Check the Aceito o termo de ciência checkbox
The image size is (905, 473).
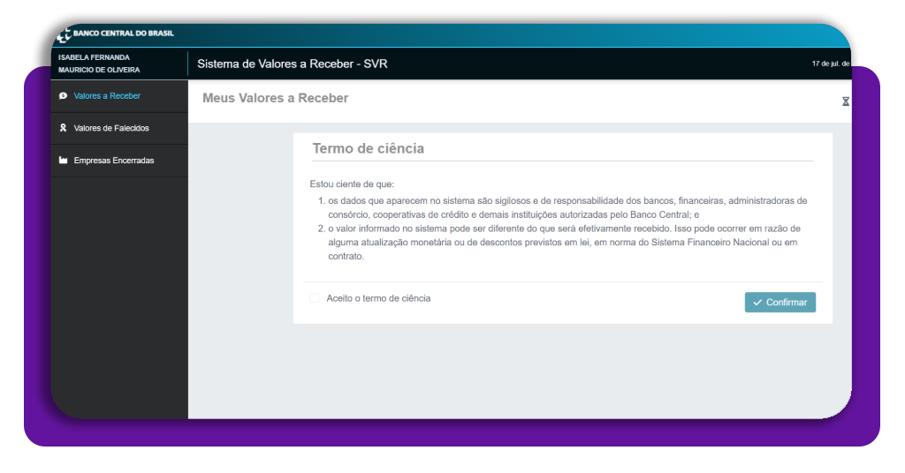point(314,298)
